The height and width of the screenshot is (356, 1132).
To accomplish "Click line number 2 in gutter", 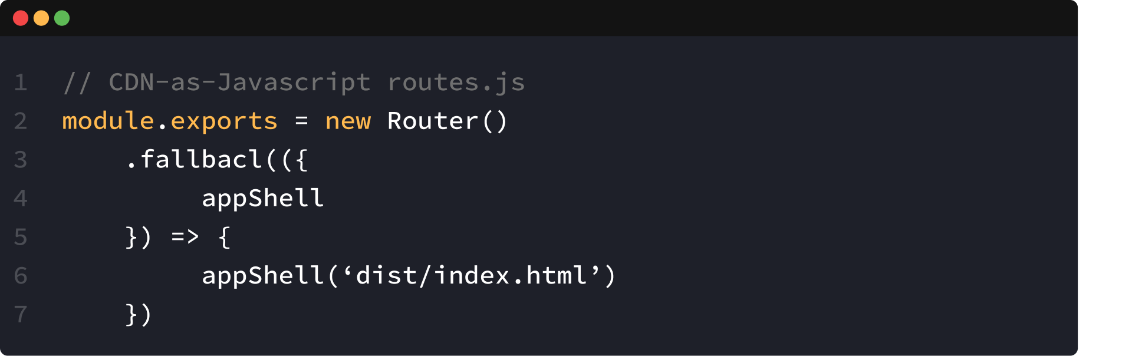I will [x=21, y=121].
